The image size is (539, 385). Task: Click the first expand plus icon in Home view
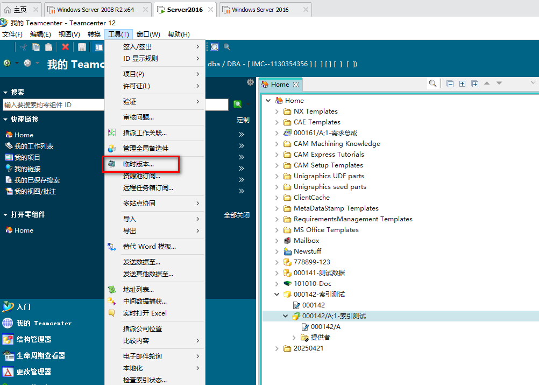click(x=462, y=83)
